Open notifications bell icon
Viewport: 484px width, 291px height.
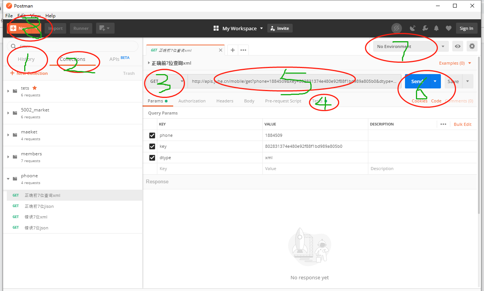436,28
